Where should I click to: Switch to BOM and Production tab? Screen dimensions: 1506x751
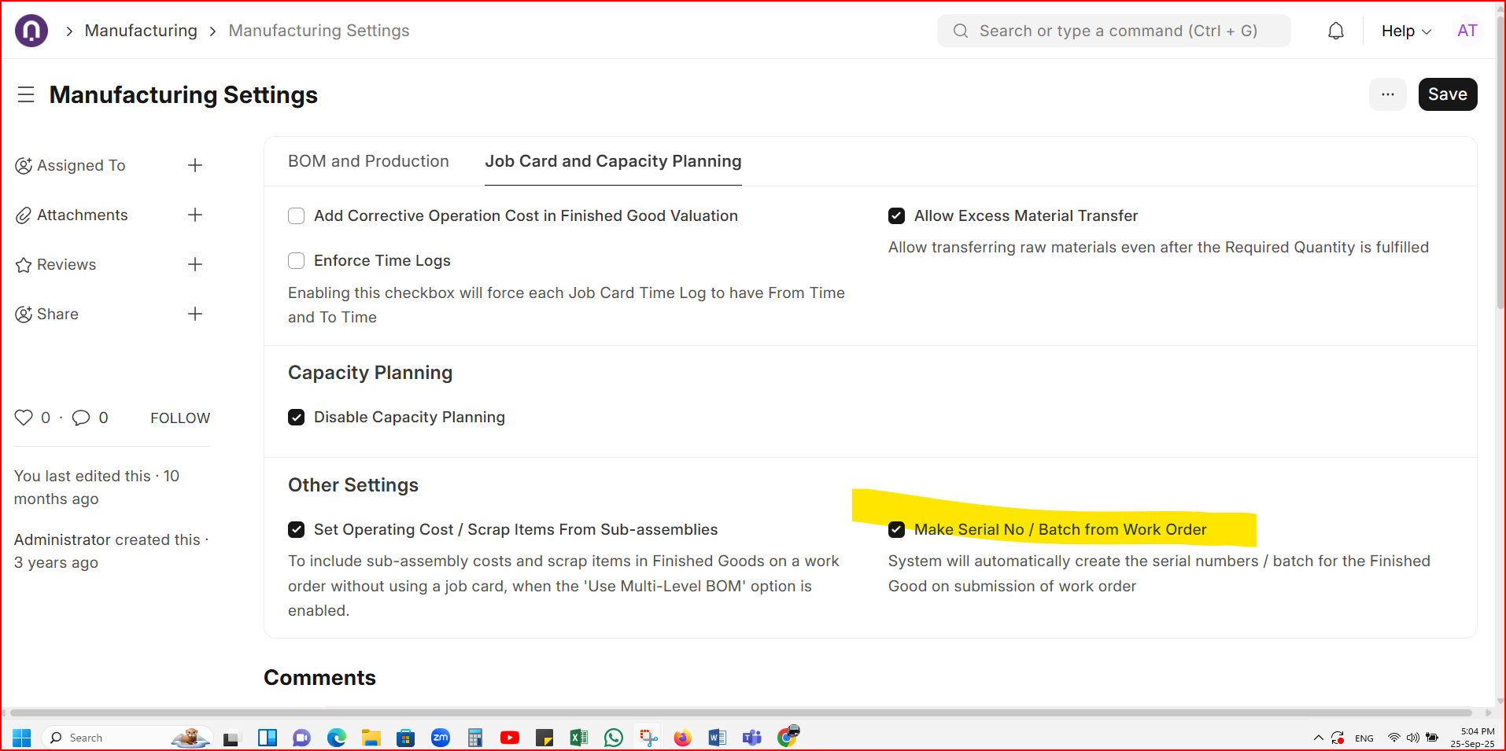click(368, 161)
